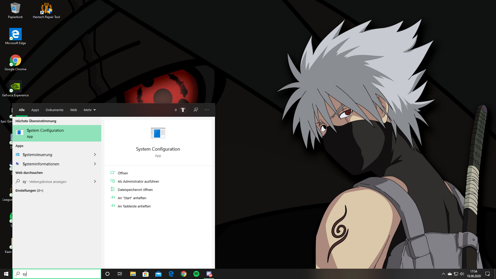Open the notification center icon
Image resolution: width=496 pixels, height=279 pixels.
[x=487, y=274]
